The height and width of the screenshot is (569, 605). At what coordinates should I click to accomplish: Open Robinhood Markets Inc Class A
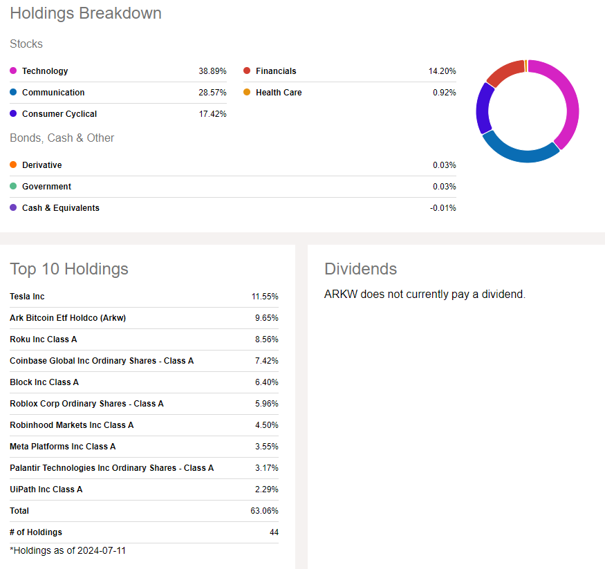pyautogui.click(x=71, y=425)
